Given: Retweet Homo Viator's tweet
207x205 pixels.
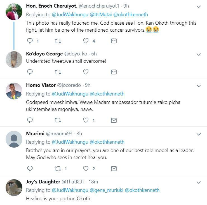Looking at the screenshot, I should point(58,120).
